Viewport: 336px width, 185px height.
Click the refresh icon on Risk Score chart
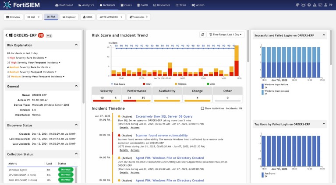[202, 35]
